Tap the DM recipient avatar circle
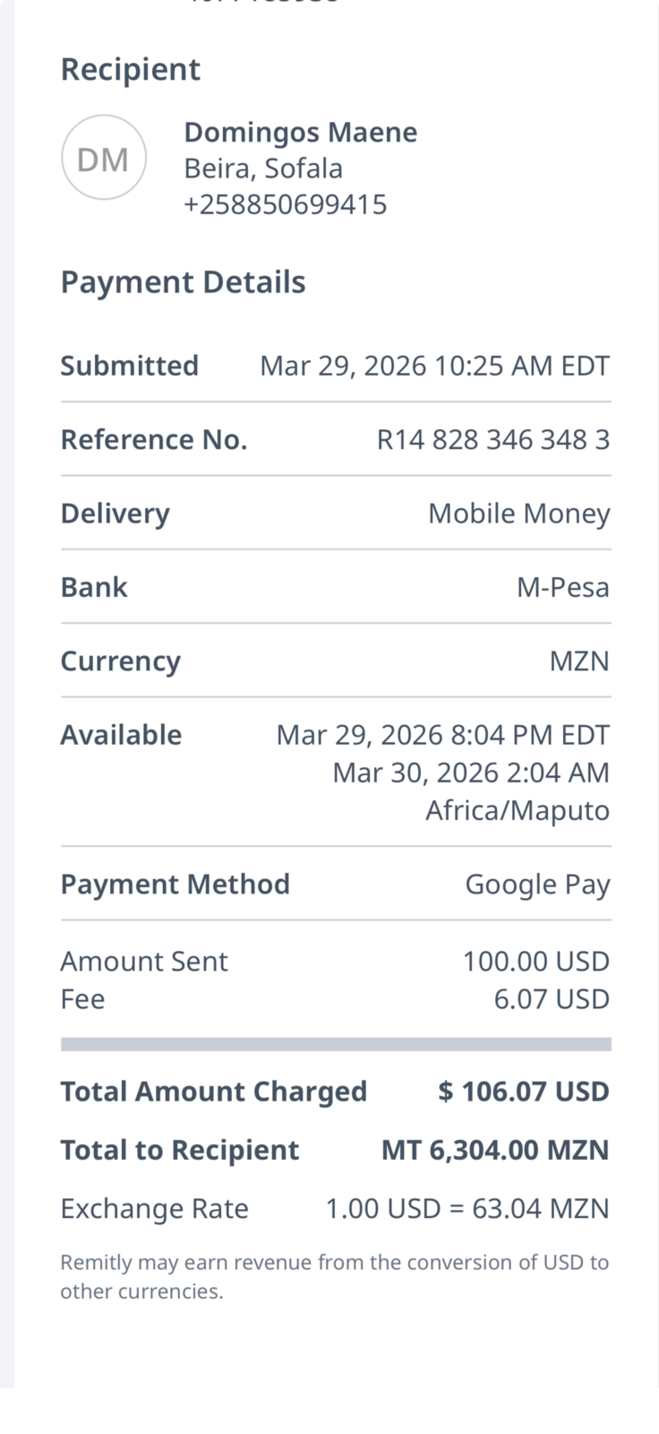 tap(103, 159)
